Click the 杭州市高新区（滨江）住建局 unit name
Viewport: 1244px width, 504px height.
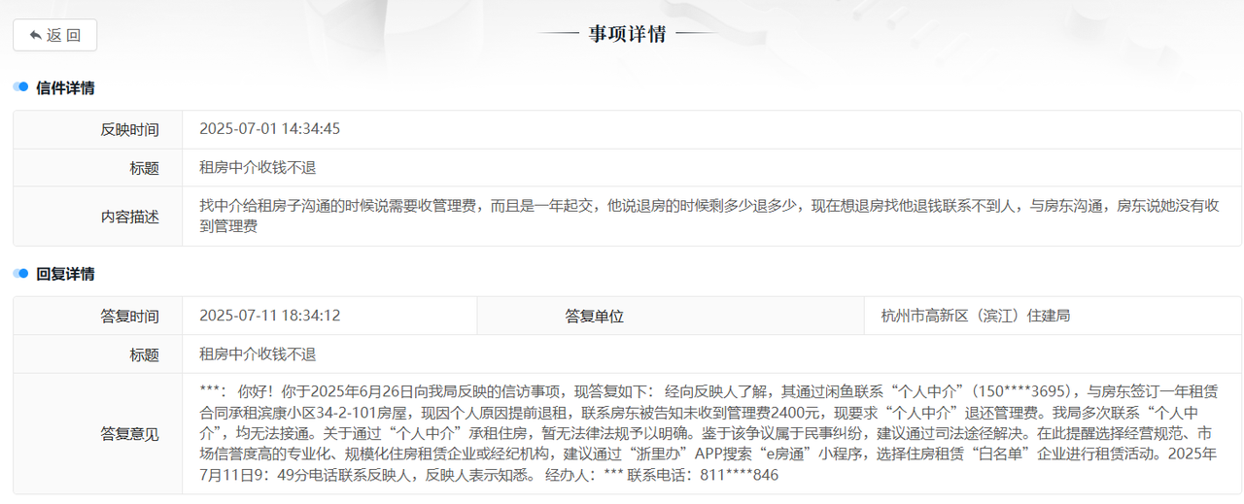click(x=975, y=316)
